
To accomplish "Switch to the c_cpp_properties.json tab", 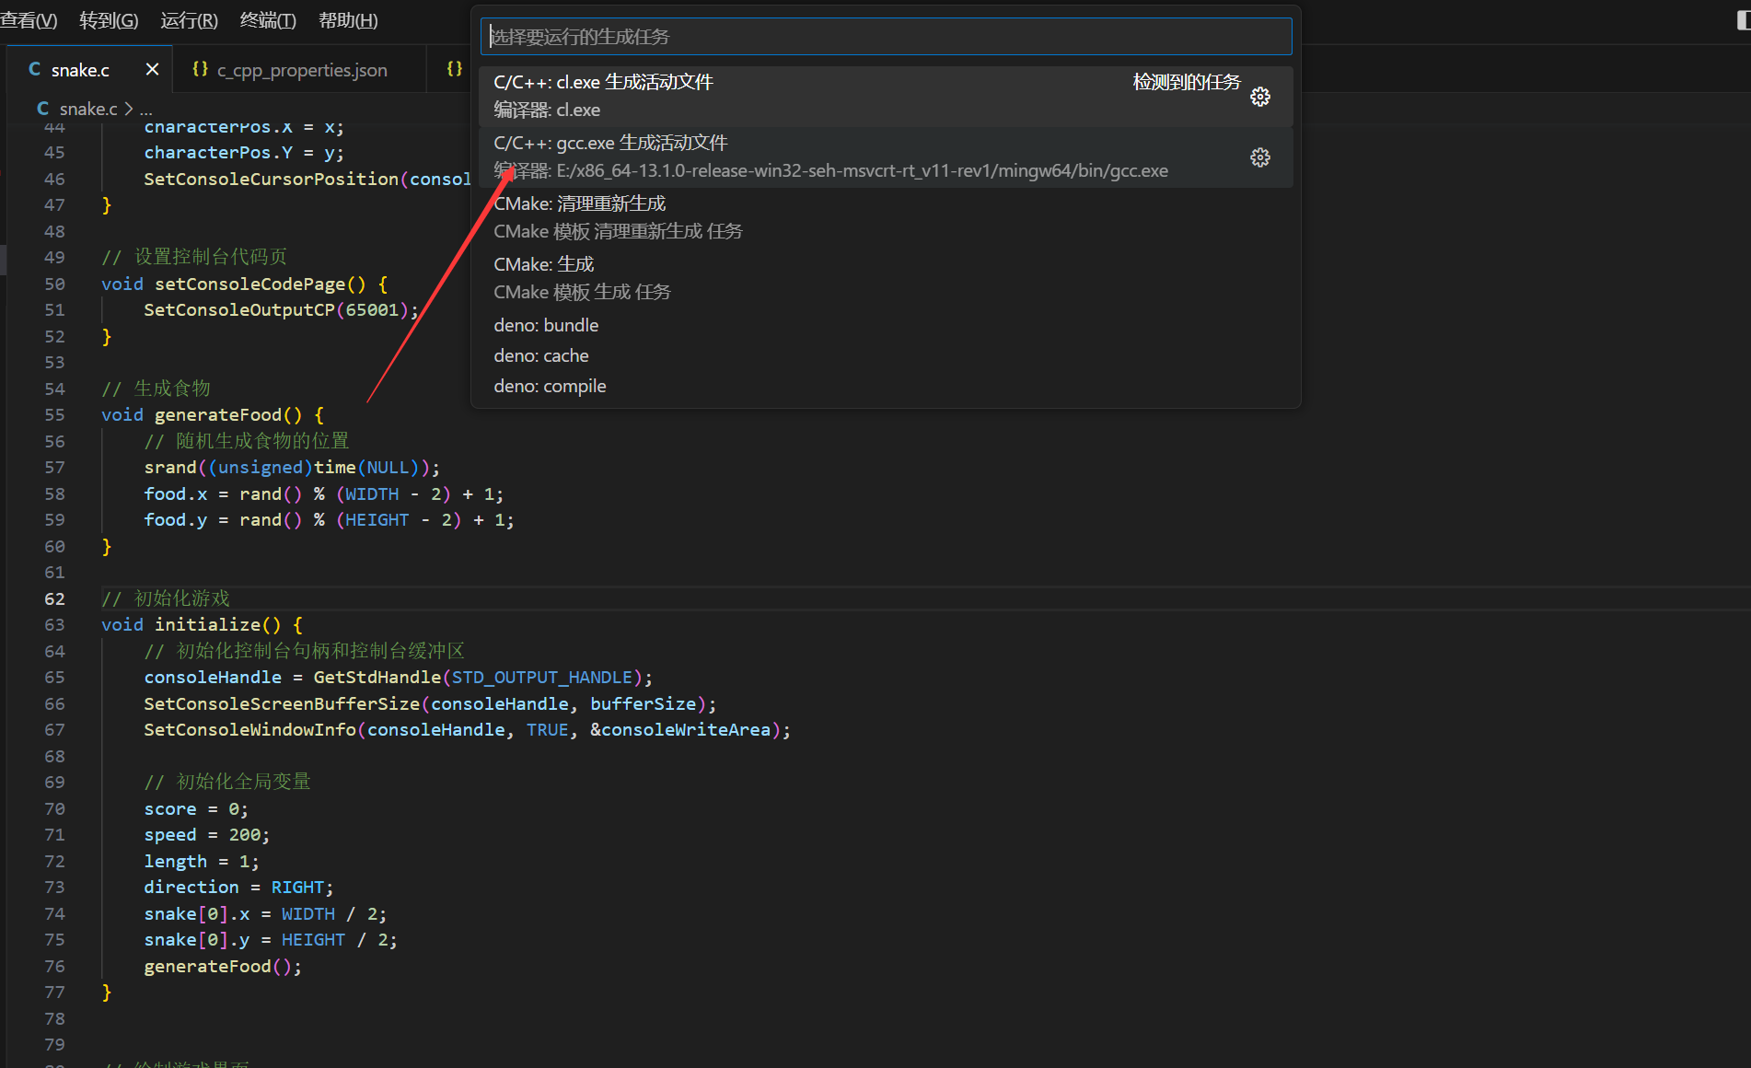I will [x=301, y=70].
